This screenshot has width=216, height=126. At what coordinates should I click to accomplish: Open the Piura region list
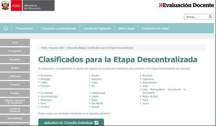pyautogui.click(x=145, y=100)
